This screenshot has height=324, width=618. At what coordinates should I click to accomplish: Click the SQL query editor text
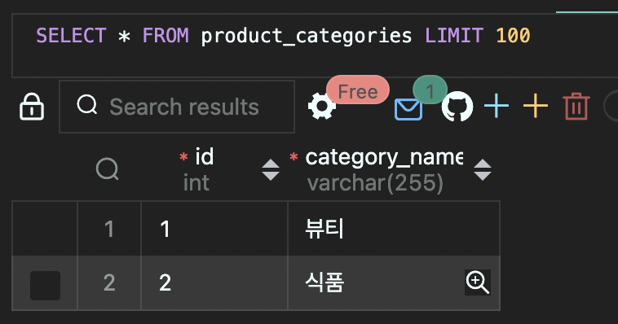pos(283,36)
